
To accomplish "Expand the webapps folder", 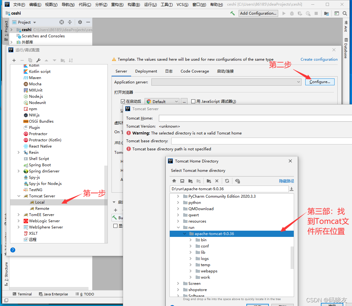I will pos(191,271).
